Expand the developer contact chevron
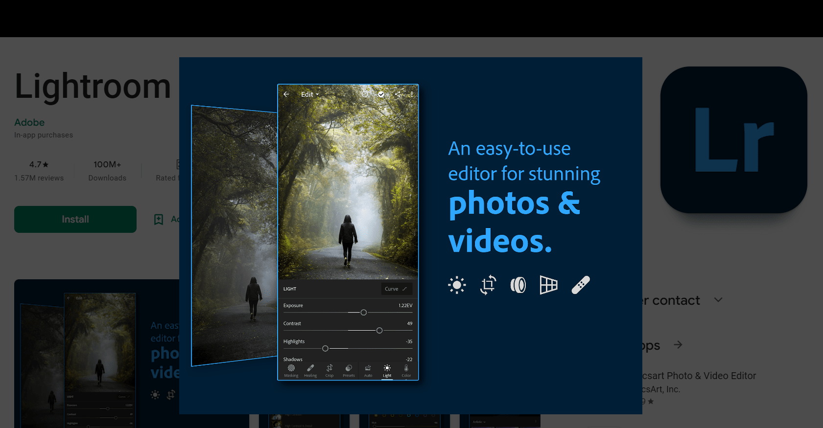The width and height of the screenshot is (823, 428). pos(718,300)
